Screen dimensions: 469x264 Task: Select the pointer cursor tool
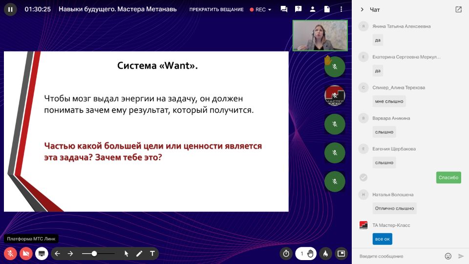[x=126, y=254]
